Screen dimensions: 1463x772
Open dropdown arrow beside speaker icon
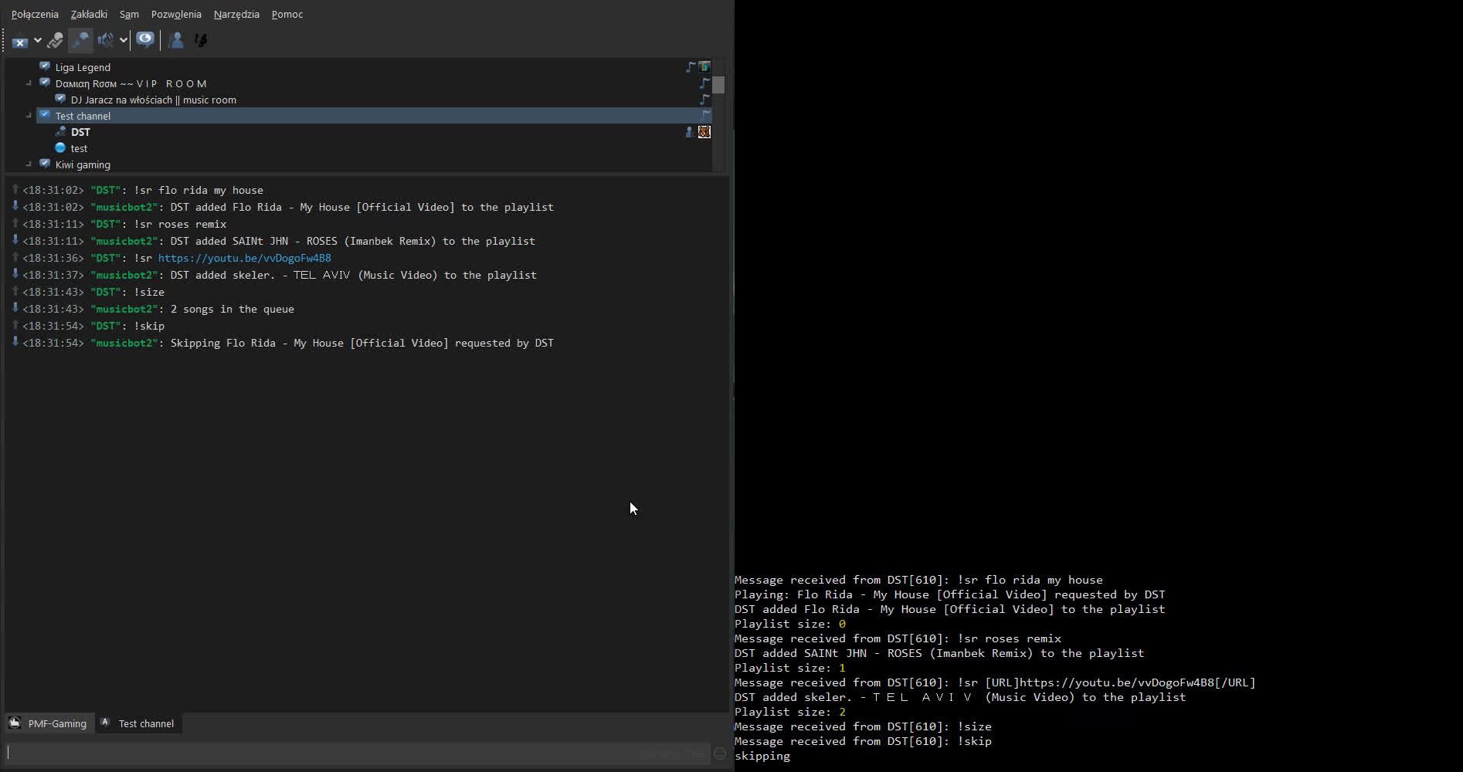click(124, 40)
